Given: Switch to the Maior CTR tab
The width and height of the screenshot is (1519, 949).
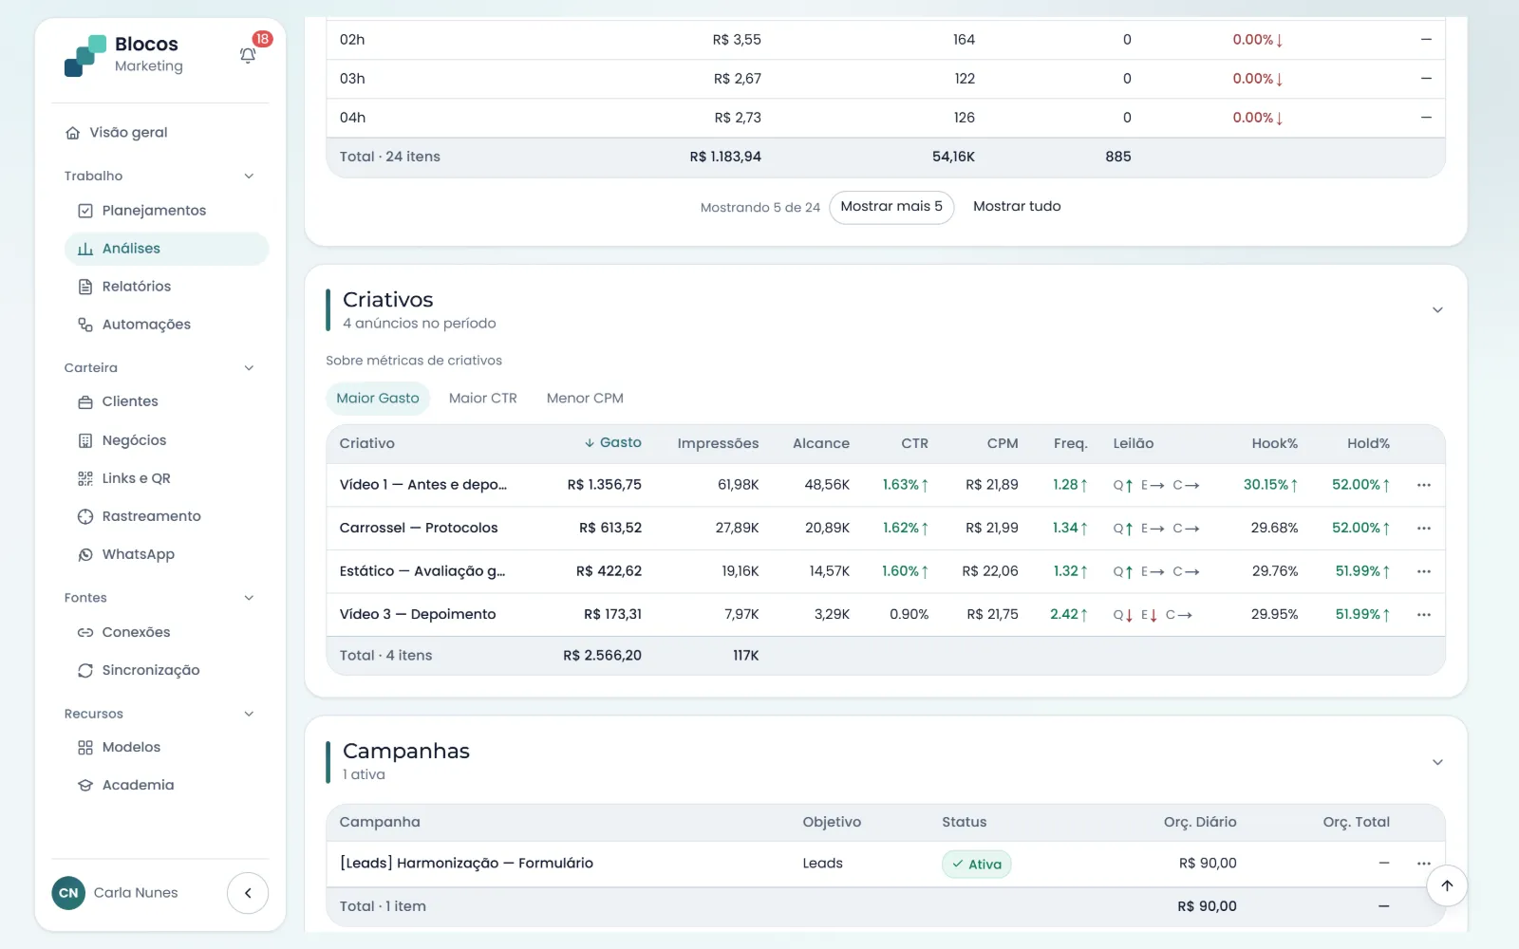Looking at the screenshot, I should (483, 399).
